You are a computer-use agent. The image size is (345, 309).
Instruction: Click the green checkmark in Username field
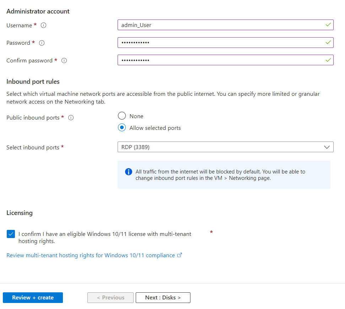tap(328, 25)
